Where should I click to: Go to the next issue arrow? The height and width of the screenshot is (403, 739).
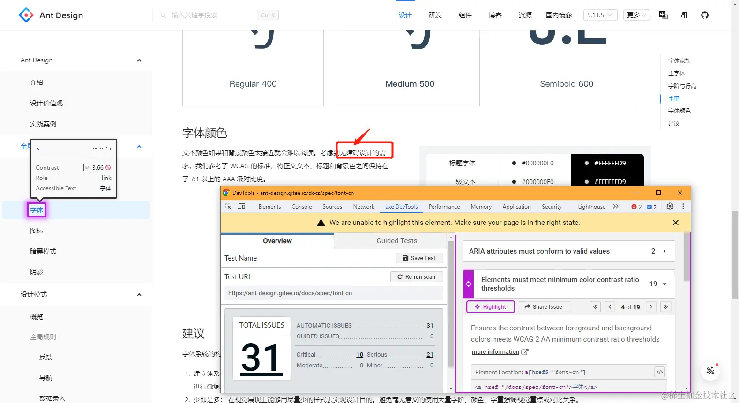[651, 307]
